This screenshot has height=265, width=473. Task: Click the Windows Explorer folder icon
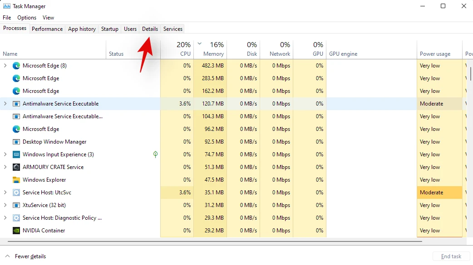click(x=16, y=180)
